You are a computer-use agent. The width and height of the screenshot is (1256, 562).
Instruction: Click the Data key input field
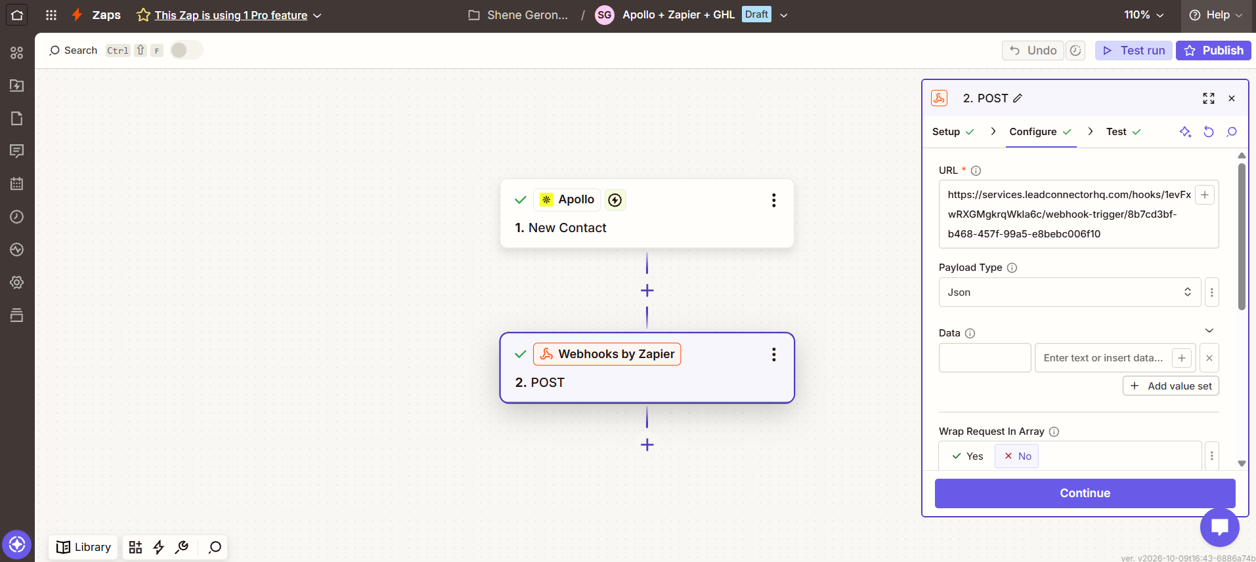pos(985,358)
